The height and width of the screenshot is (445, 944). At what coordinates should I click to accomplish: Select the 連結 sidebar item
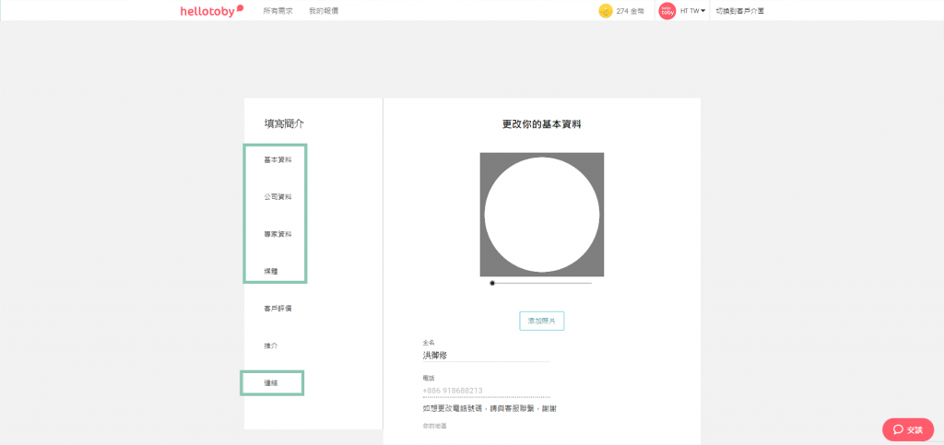[x=271, y=382]
